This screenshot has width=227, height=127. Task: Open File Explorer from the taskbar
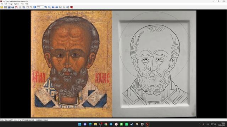click(x=95, y=124)
